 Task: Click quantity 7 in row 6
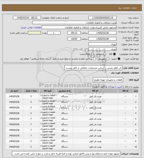pyautogui.click(x=31, y=125)
